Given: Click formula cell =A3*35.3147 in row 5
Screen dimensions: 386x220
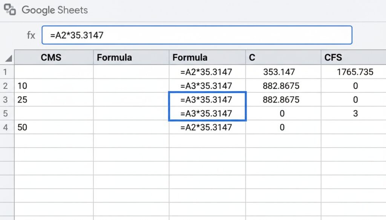Looking at the screenshot, I should tap(207, 113).
